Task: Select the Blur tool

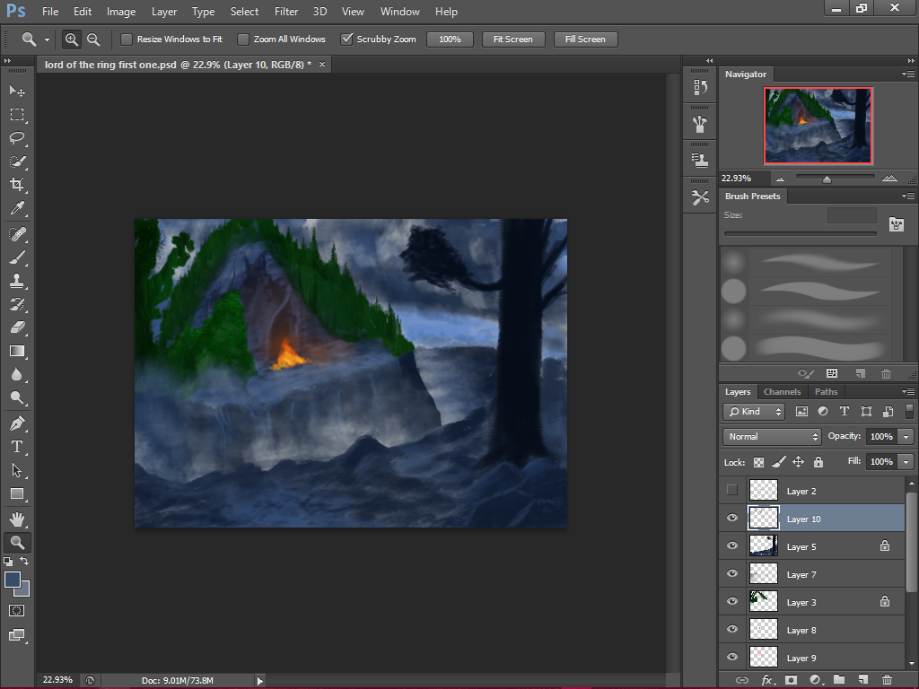Action: click(17, 374)
